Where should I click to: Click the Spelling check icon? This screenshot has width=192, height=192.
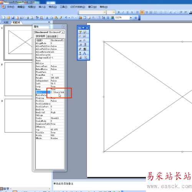coord(37,18)
